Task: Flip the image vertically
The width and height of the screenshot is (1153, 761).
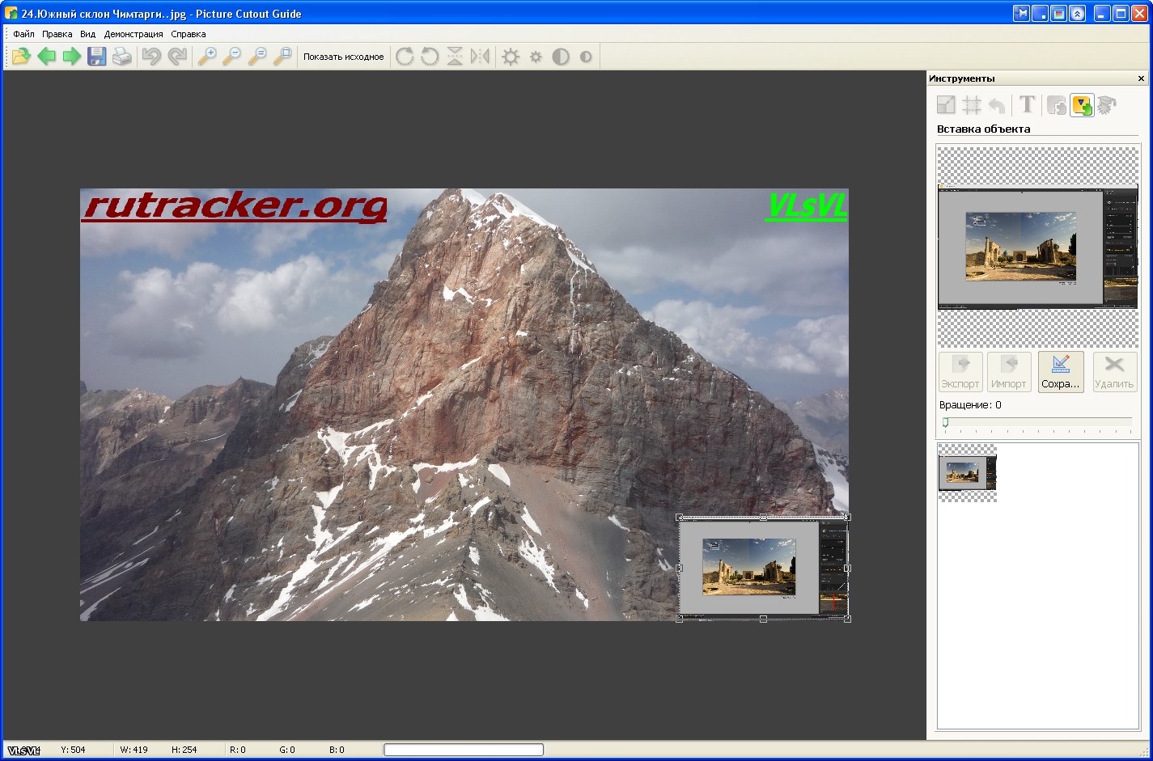Action: pyautogui.click(x=455, y=57)
